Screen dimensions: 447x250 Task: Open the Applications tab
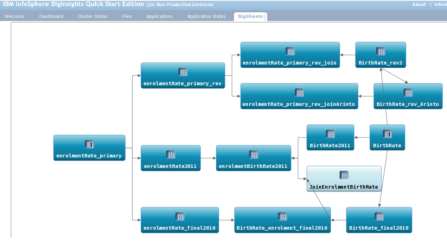coord(160,16)
